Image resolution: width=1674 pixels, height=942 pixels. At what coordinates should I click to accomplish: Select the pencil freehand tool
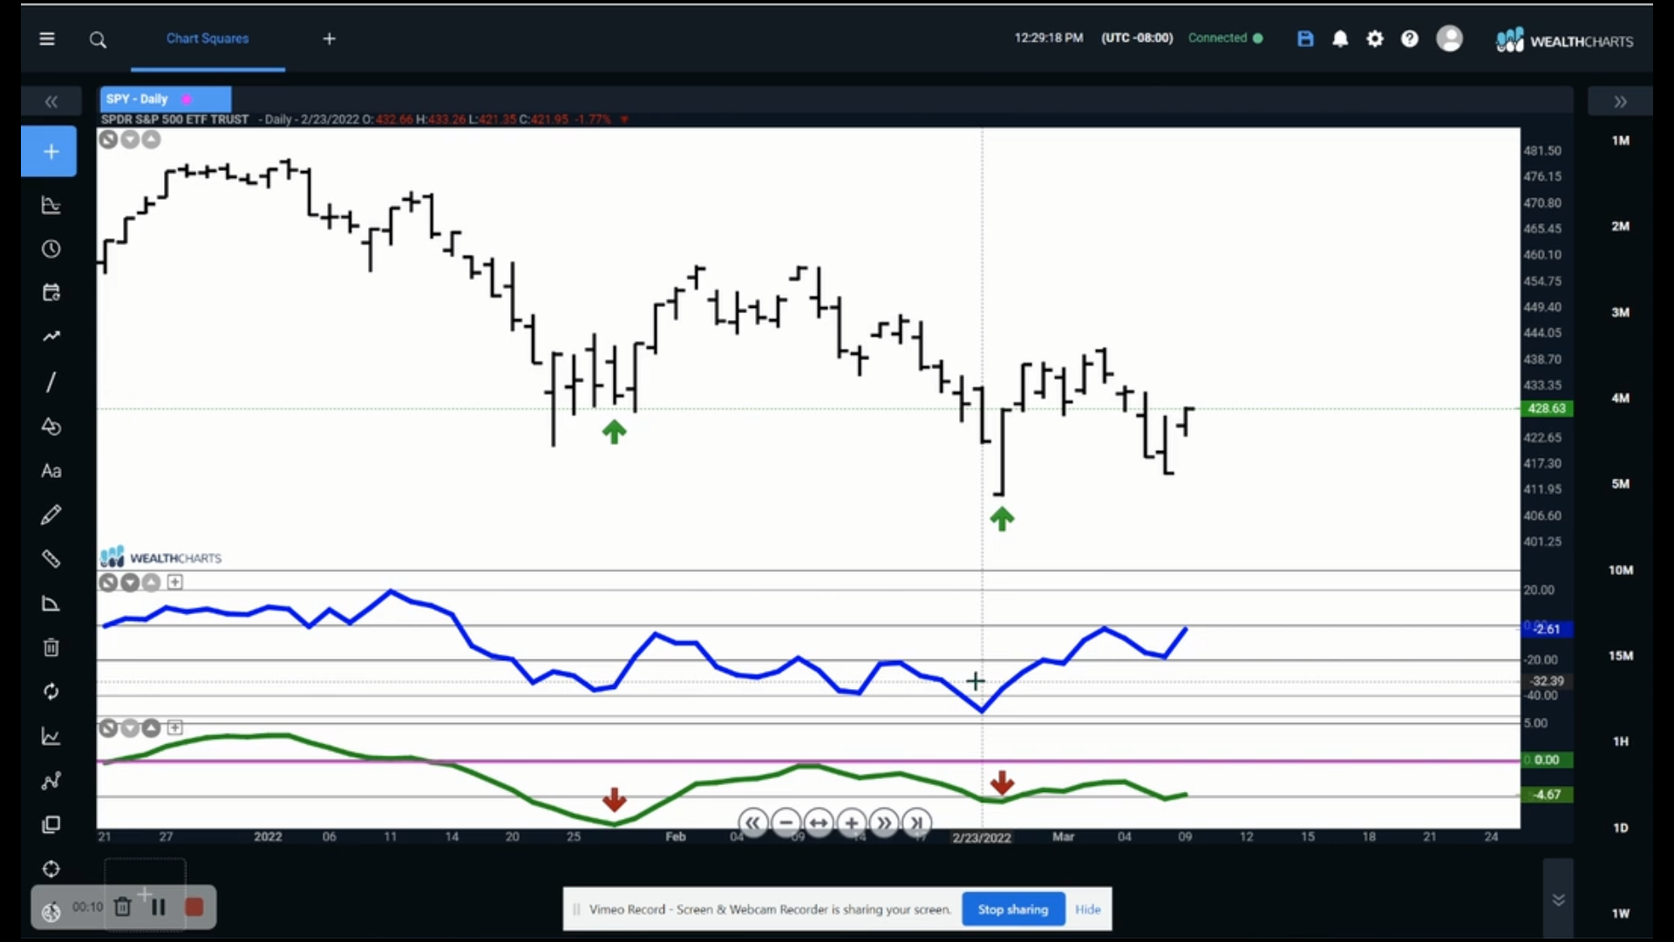point(51,515)
